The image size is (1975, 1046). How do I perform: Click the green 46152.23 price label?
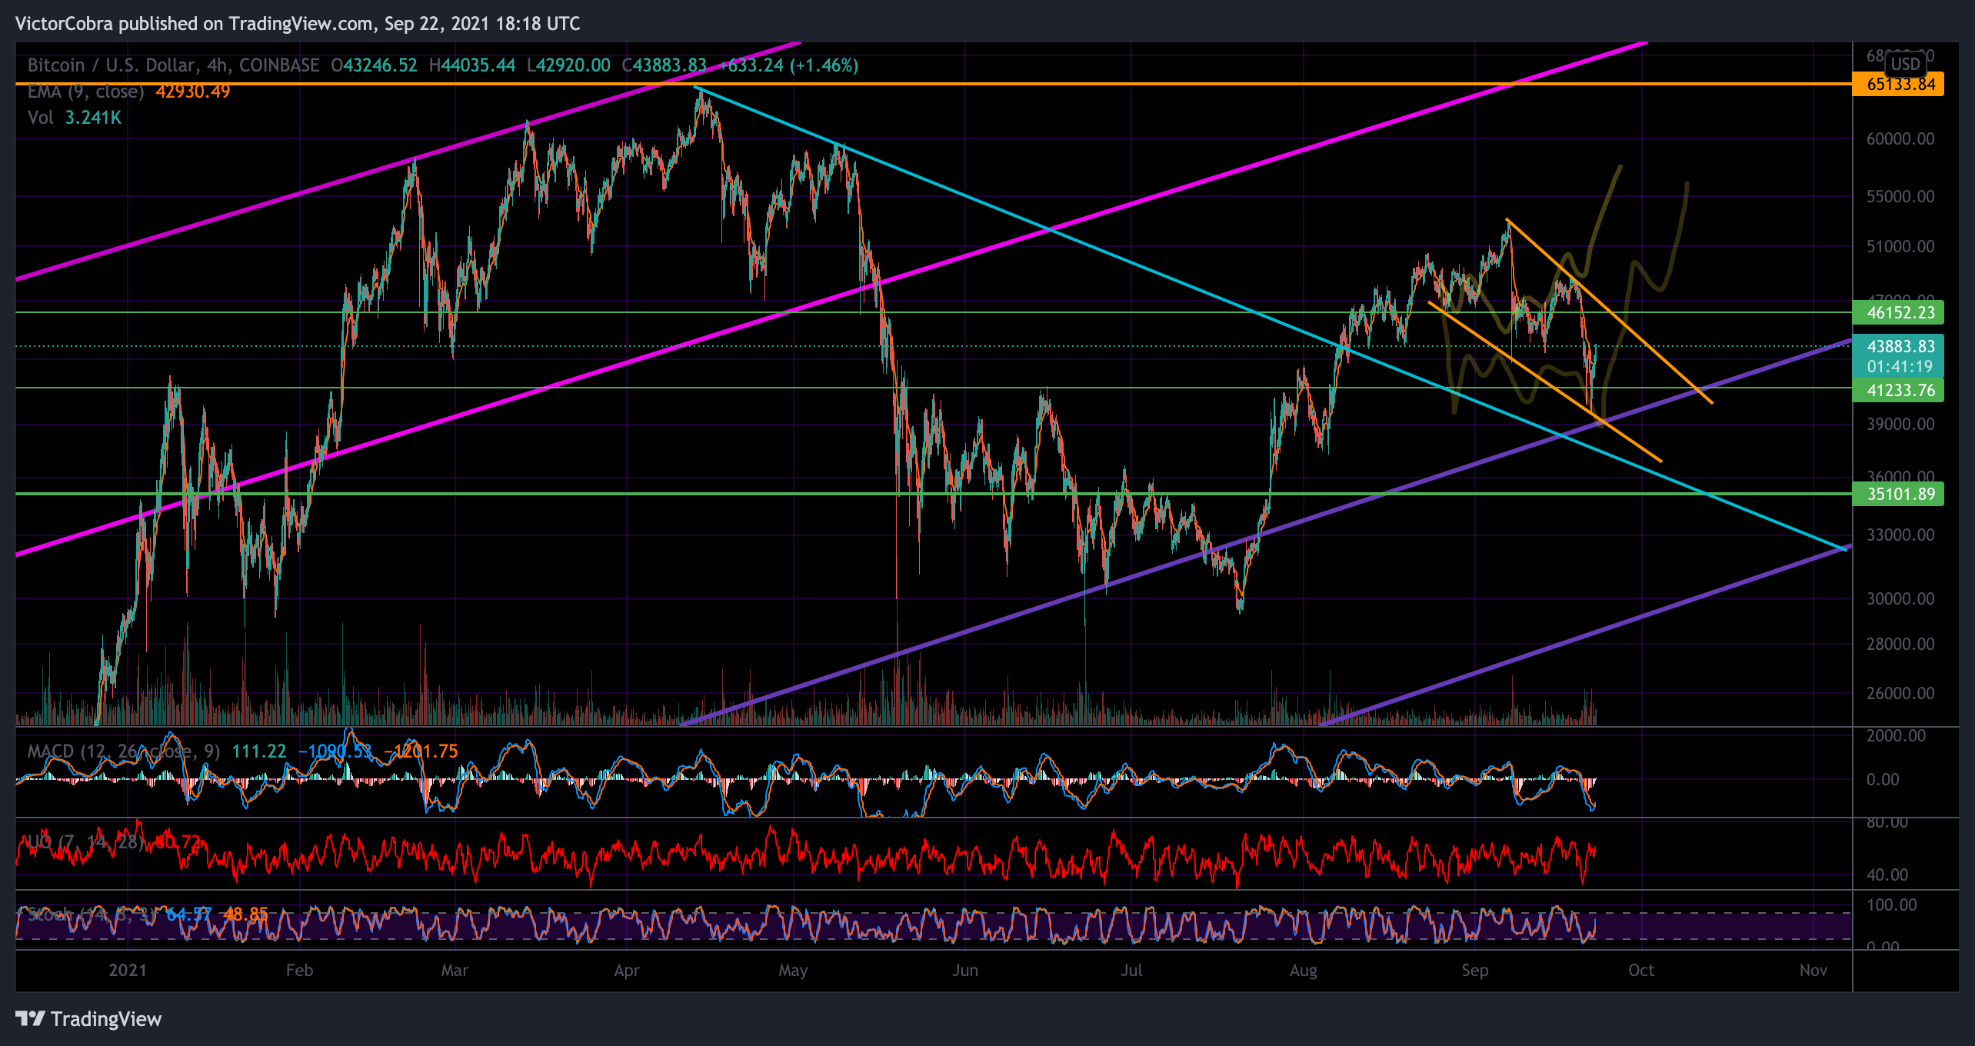1898,312
